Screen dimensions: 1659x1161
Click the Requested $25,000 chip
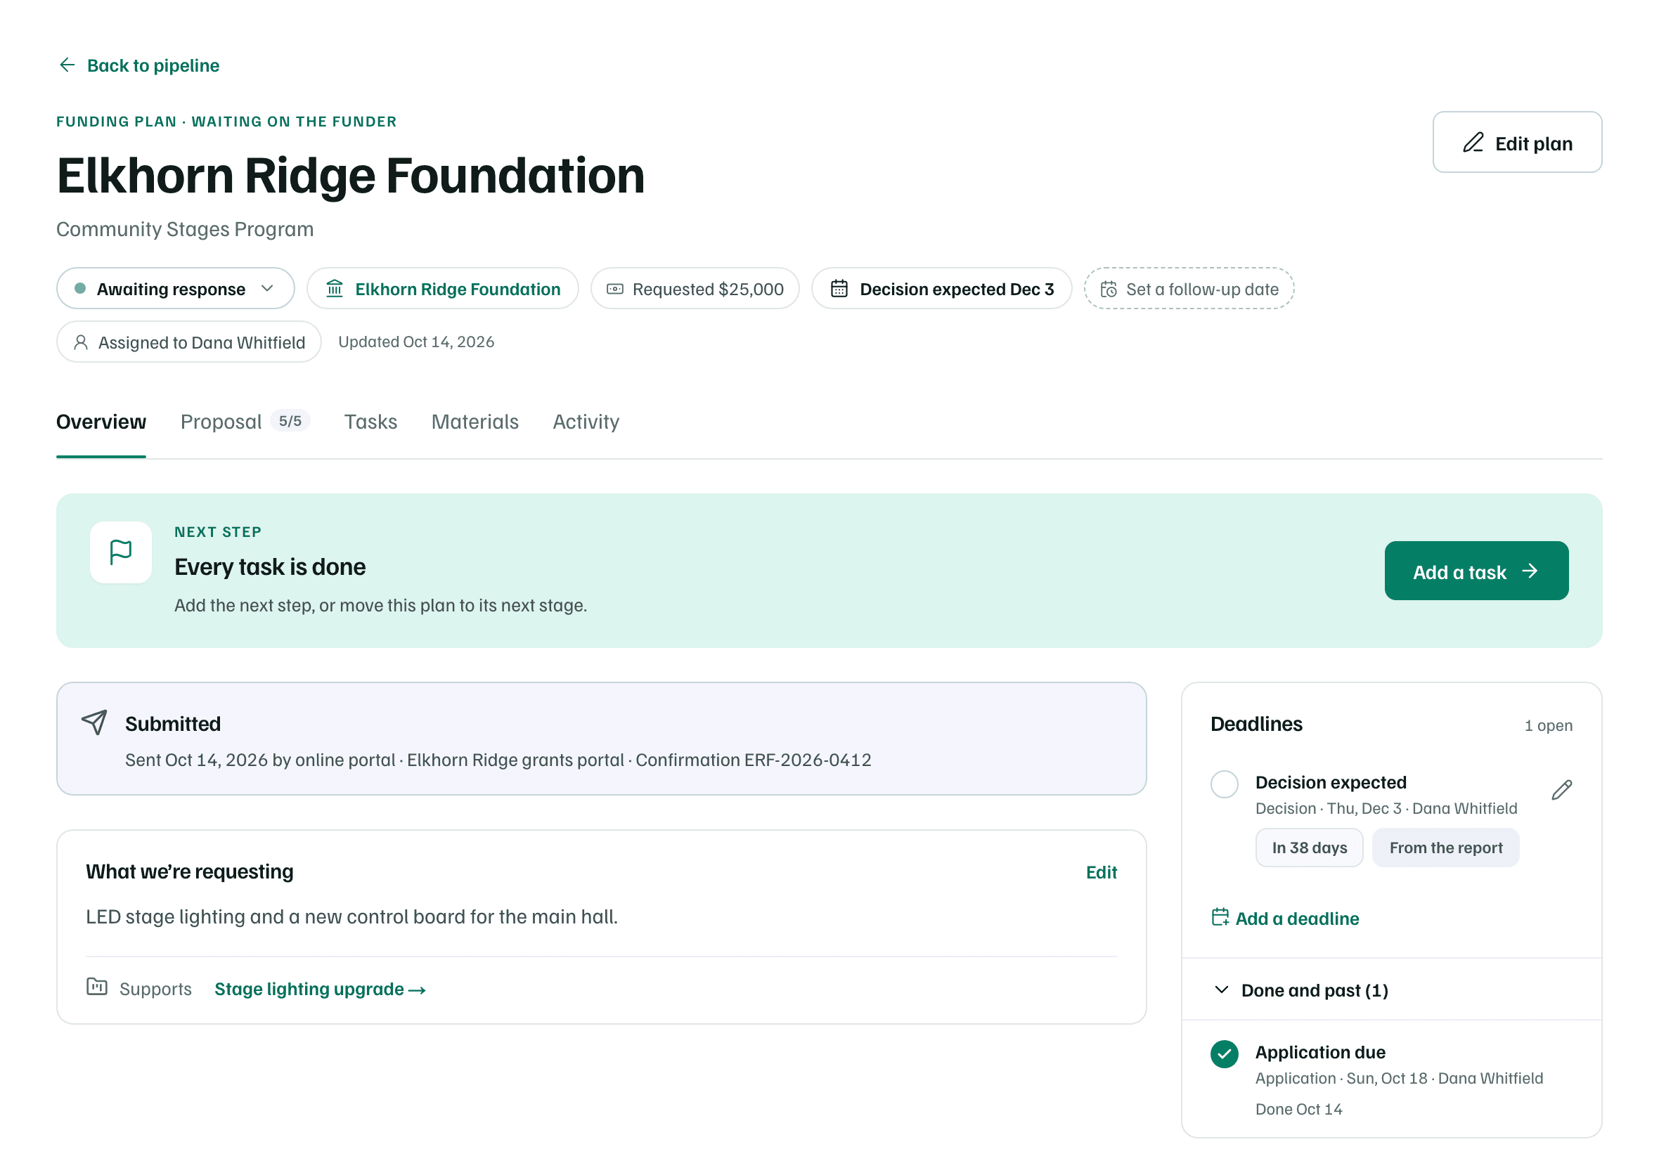(x=695, y=289)
